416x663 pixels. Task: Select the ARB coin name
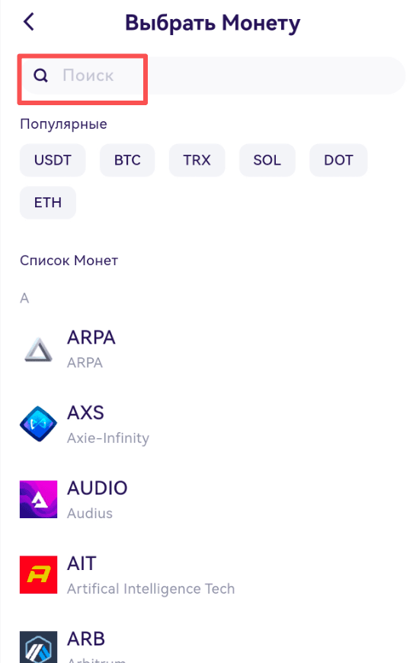tap(86, 639)
